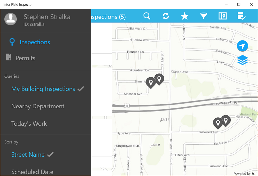Open the task checklist icon on the toolbar
Image resolution: width=258 pixels, height=176 pixels.
tap(241, 16)
